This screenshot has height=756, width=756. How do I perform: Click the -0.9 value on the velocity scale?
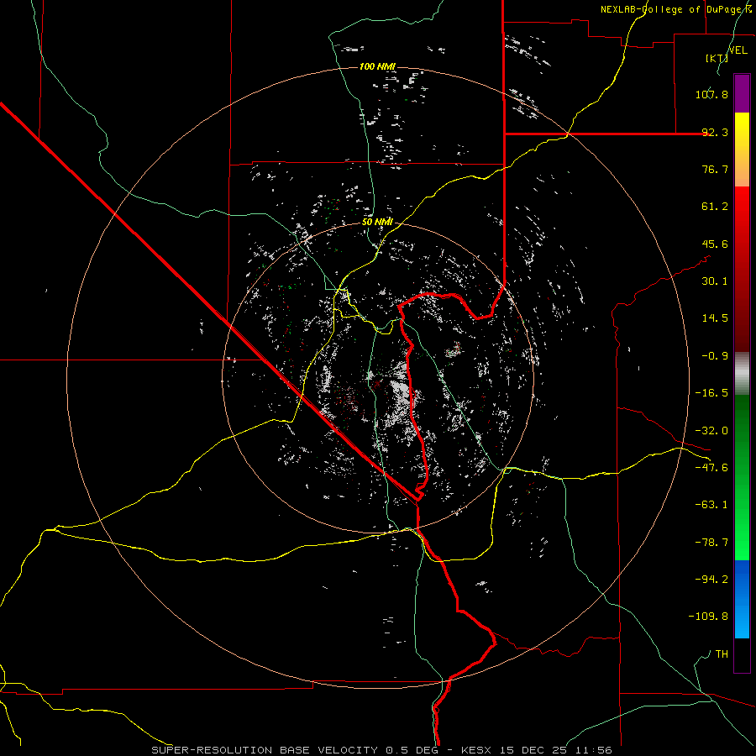coord(715,356)
